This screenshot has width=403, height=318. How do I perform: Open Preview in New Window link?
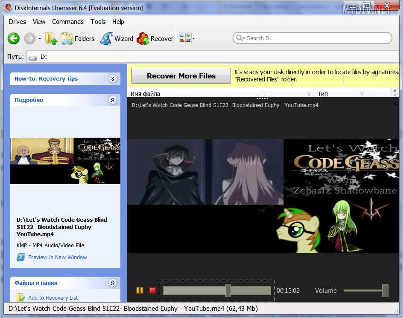(57, 257)
